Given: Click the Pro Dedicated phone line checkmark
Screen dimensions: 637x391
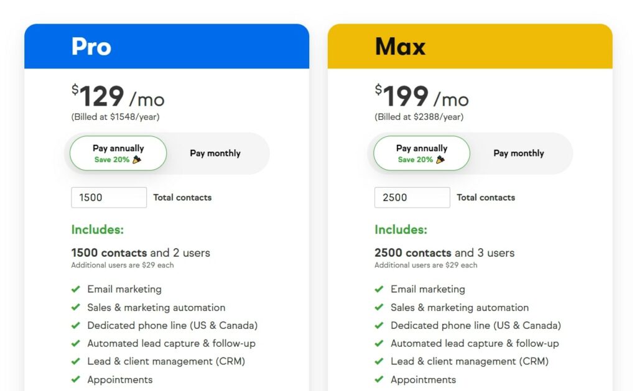Looking at the screenshot, I should tap(75, 325).
